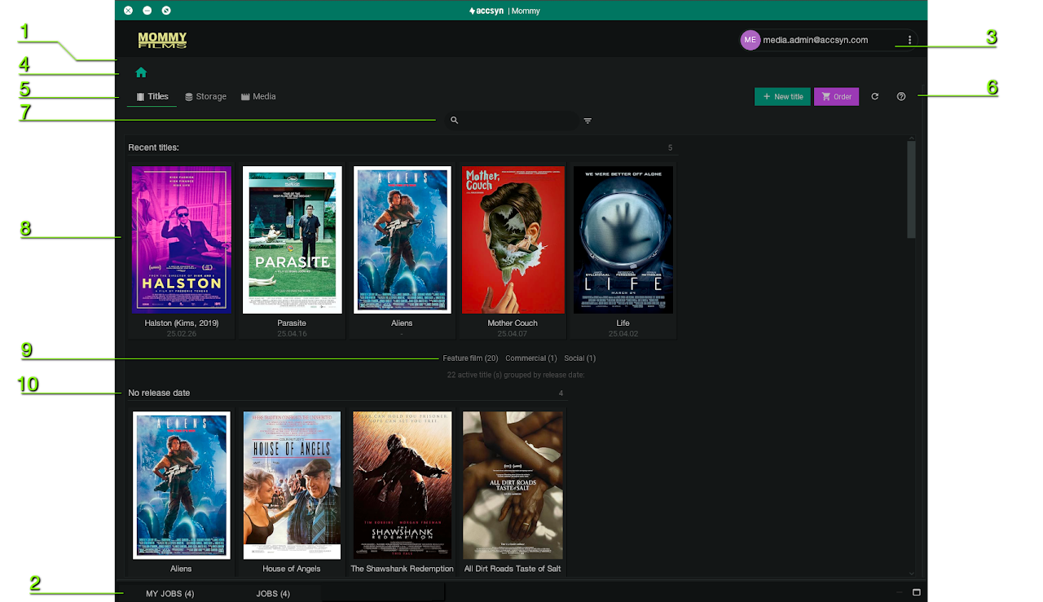
Task: Open the filter options beside search
Action: coord(588,121)
